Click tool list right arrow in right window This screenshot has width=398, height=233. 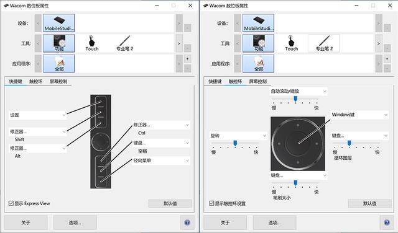(x=379, y=43)
